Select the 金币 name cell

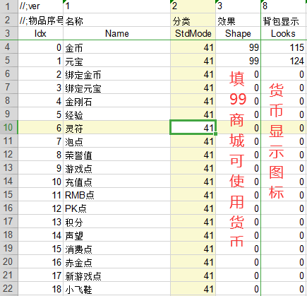coord(117,48)
